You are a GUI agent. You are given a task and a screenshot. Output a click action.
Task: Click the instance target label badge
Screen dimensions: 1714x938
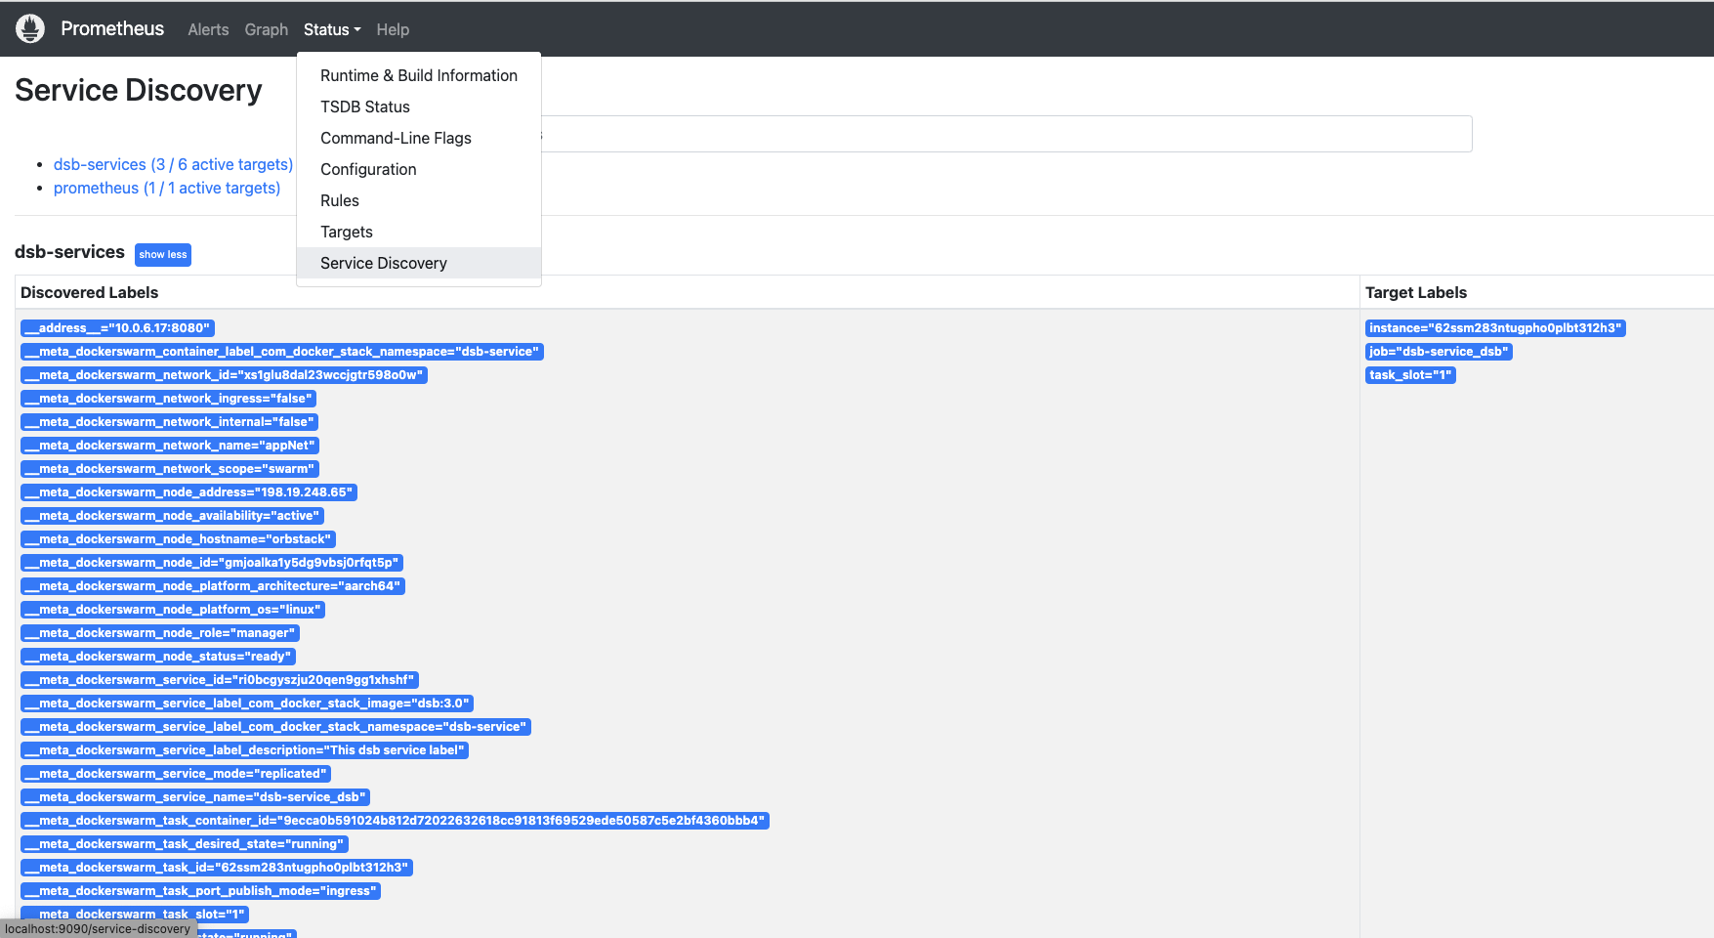[1494, 328]
